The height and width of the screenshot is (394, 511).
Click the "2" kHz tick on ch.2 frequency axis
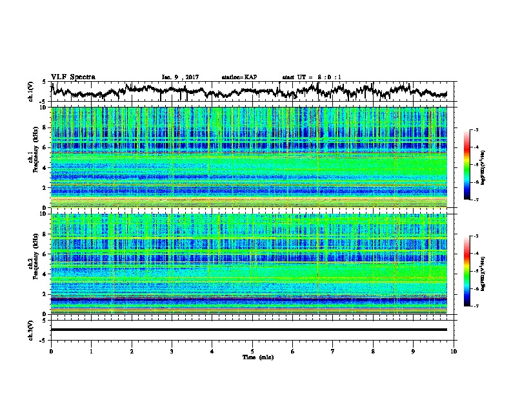coord(45,294)
